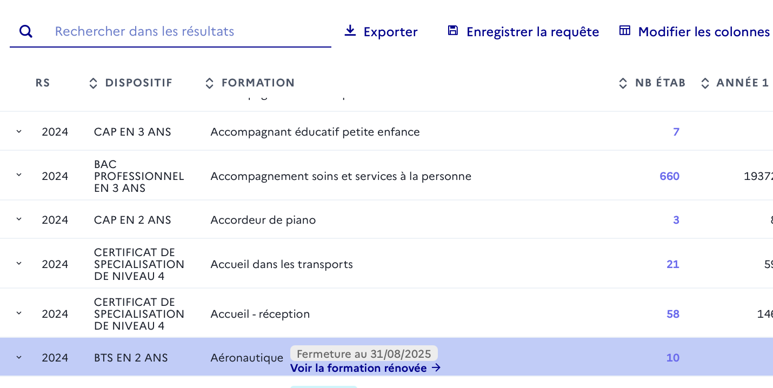Sort by the Formation column arrows
This screenshot has width=773, height=388.
pos(210,83)
